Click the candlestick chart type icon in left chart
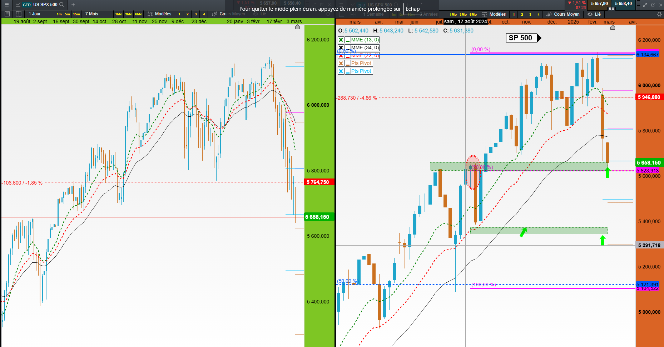Screen dimensions: 664x347 tap(214, 14)
